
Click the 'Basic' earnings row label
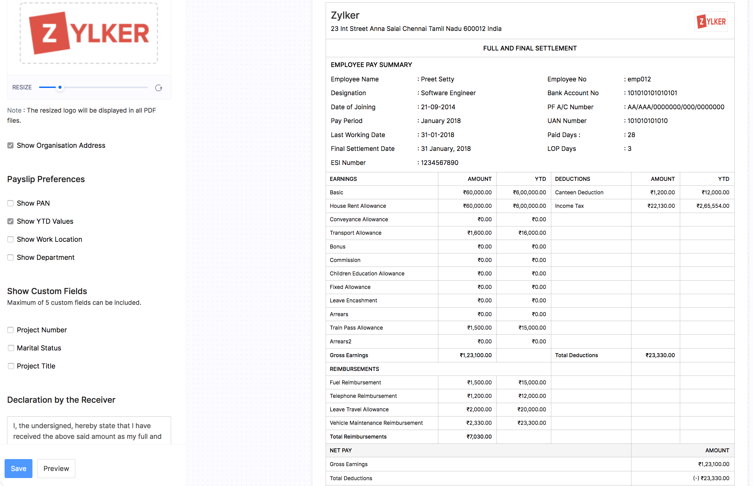click(336, 193)
